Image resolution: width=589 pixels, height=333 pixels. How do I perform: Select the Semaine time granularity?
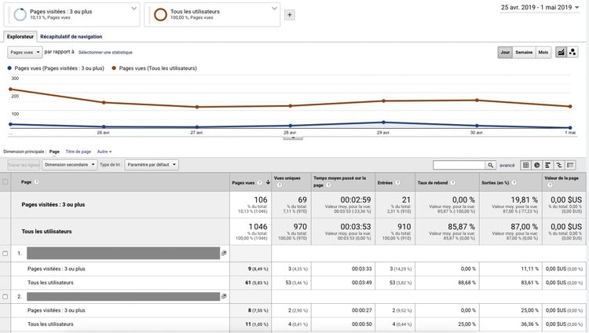[x=524, y=52]
